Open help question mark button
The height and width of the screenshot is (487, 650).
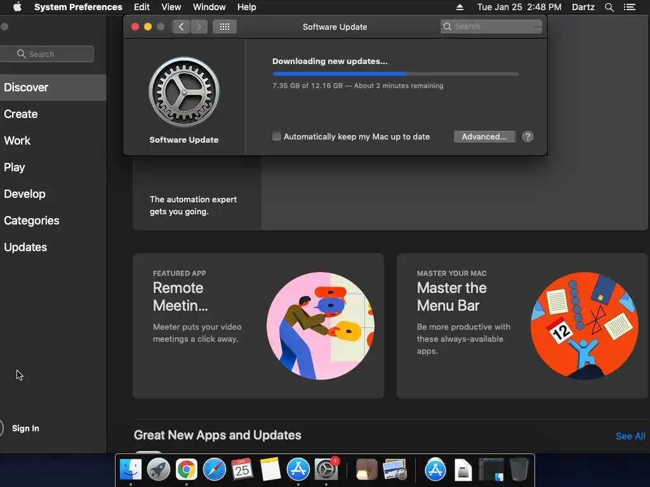(527, 137)
